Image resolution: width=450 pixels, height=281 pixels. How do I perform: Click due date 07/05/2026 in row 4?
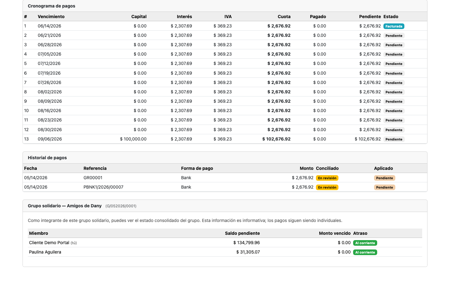click(49, 54)
